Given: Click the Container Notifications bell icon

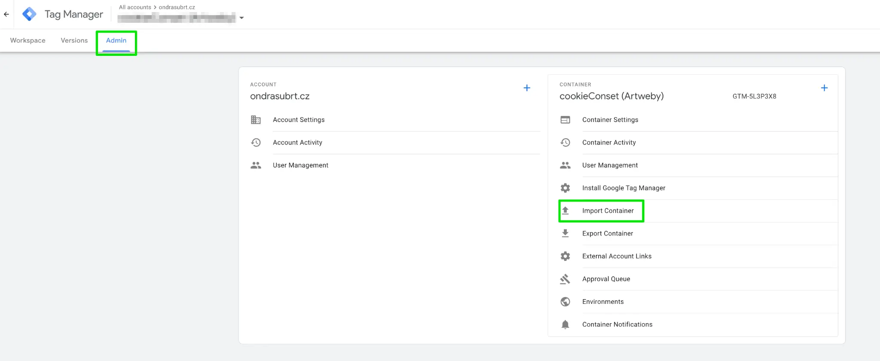Looking at the screenshot, I should tap(565, 324).
